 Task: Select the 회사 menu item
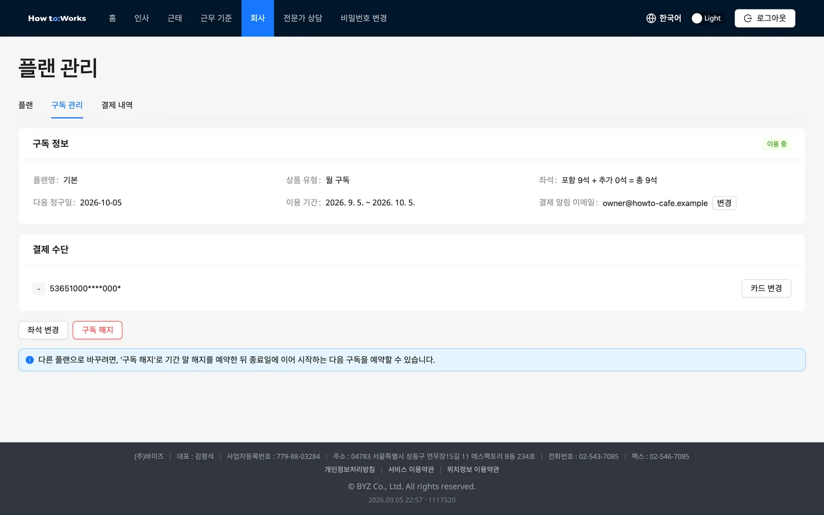(x=257, y=18)
